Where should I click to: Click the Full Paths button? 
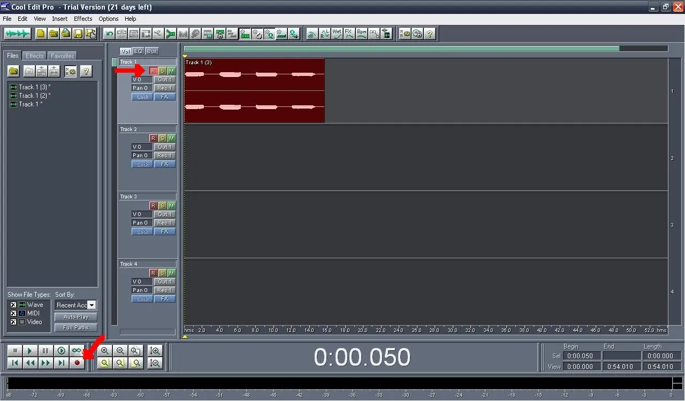(76, 328)
